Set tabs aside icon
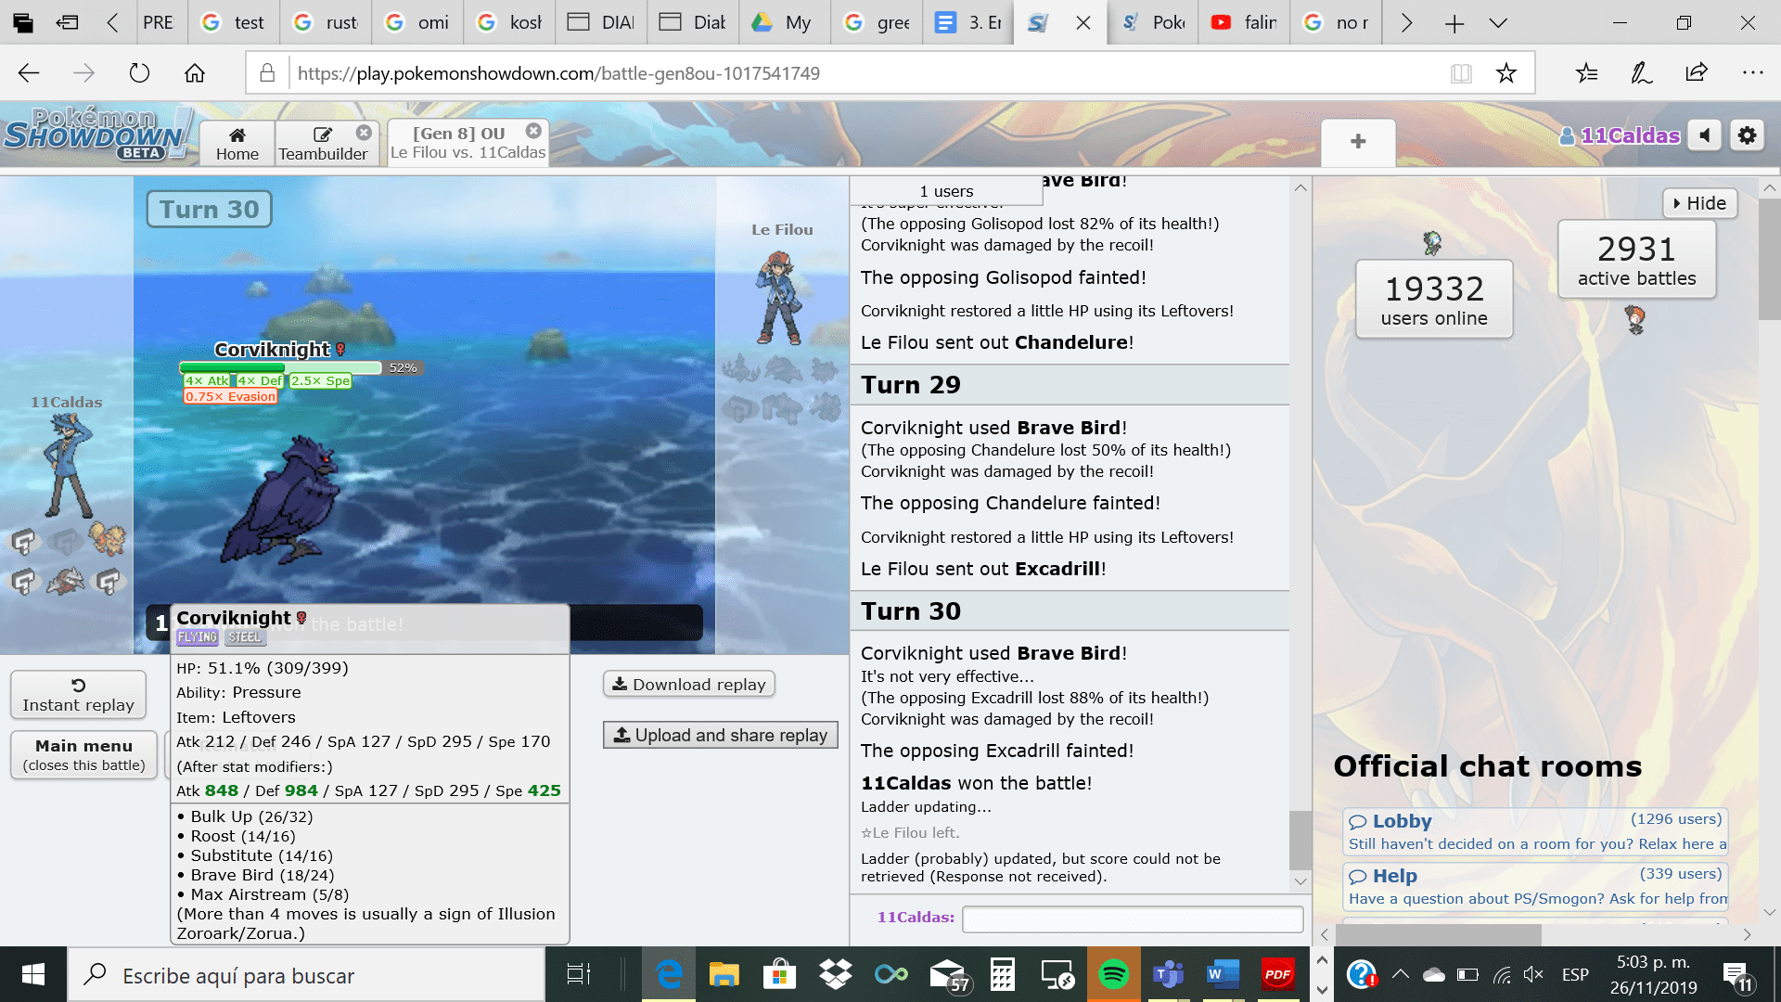 [67, 23]
